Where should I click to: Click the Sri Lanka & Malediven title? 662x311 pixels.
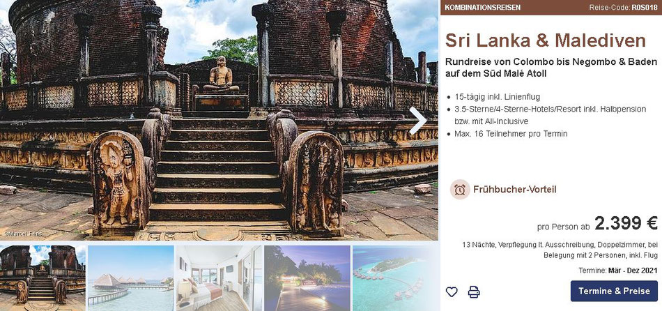point(546,40)
